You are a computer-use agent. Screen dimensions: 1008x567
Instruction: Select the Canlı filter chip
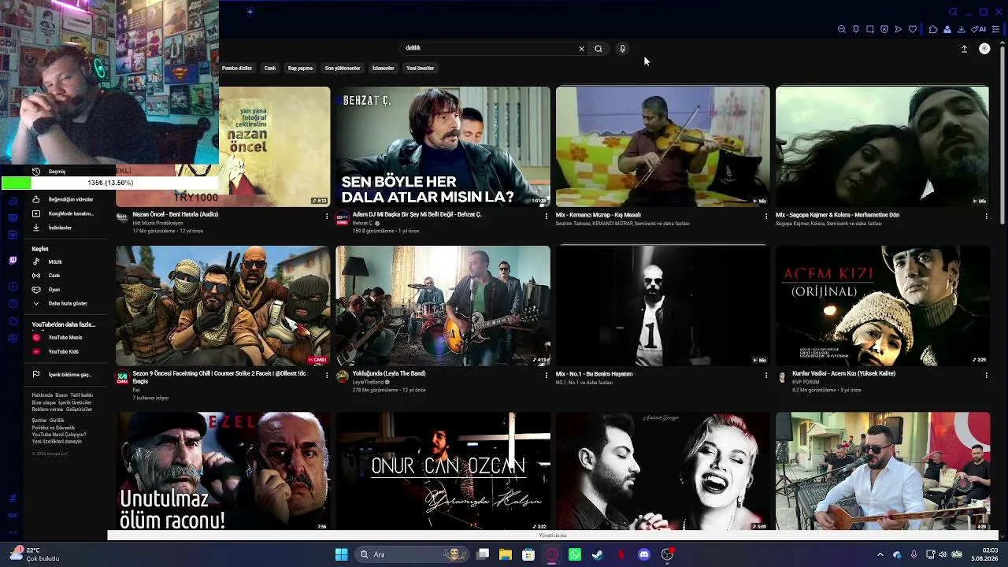click(270, 69)
